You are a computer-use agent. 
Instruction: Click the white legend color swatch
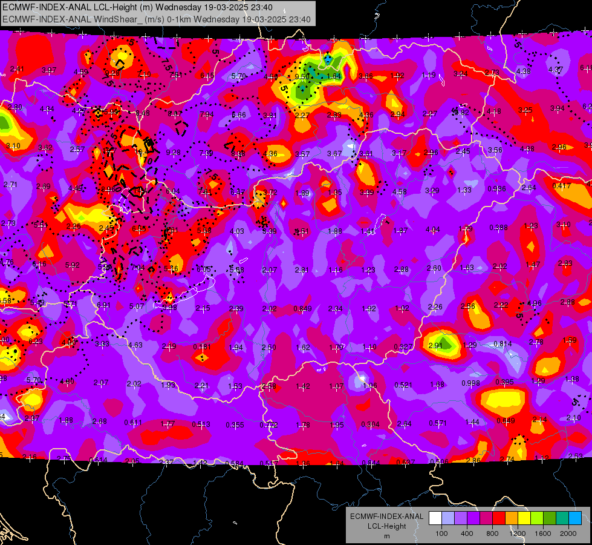click(x=435, y=518)
